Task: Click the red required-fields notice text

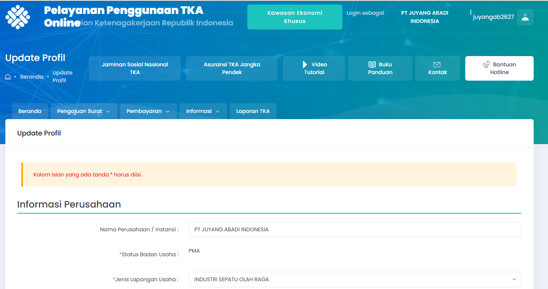Action: [88, 175]
